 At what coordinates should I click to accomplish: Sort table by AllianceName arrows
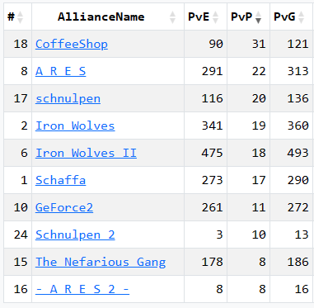pyautogui.click(x=172, y=17)
